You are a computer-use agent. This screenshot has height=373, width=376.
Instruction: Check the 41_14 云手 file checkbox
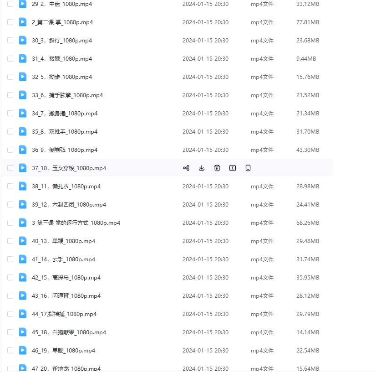tap(10, 259)
